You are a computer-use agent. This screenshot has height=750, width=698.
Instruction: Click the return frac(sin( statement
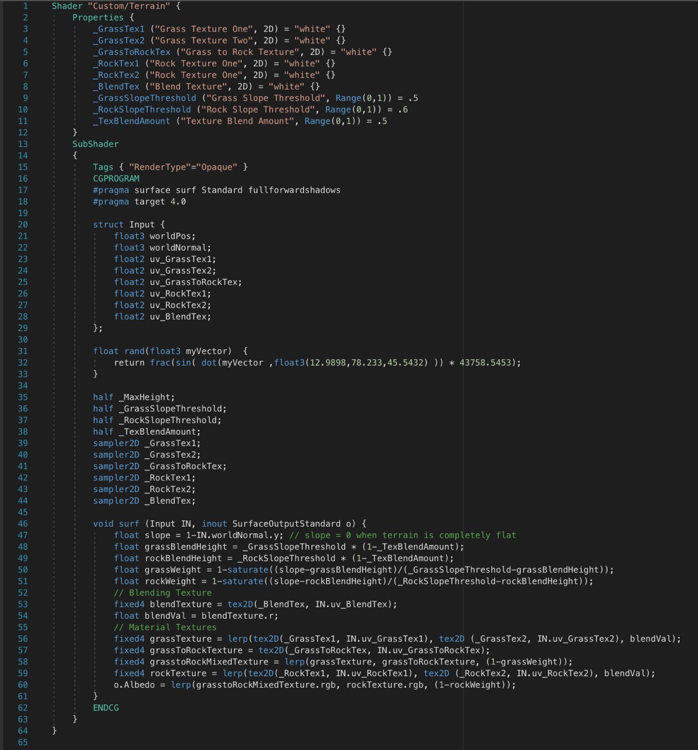pos(317,363)
